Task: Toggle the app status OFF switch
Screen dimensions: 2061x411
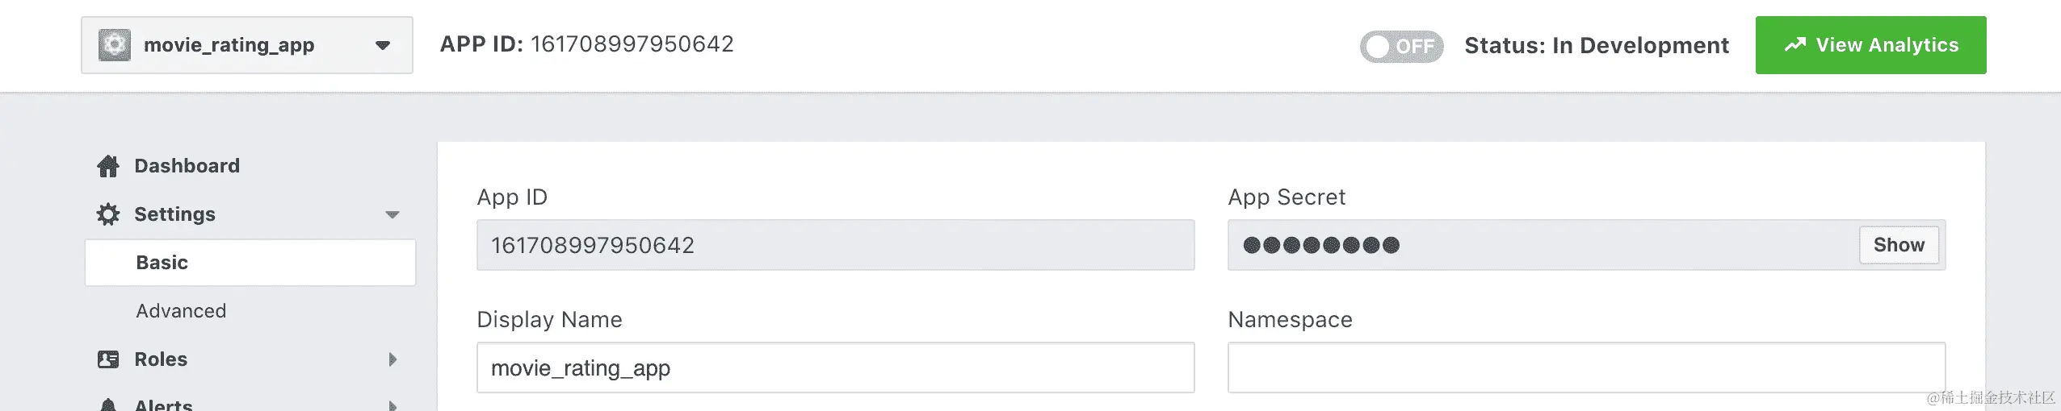Action: pyautogui.click(x=1401, y=46)
